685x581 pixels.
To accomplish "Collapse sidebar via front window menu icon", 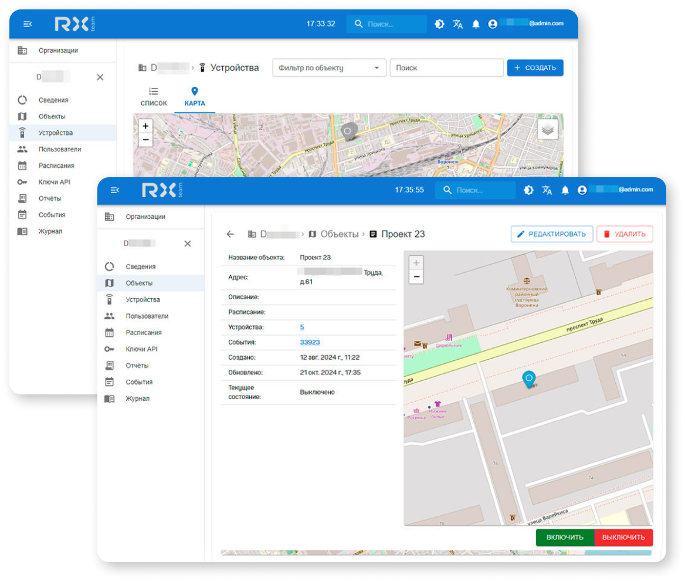I will (x=115, y=190).
